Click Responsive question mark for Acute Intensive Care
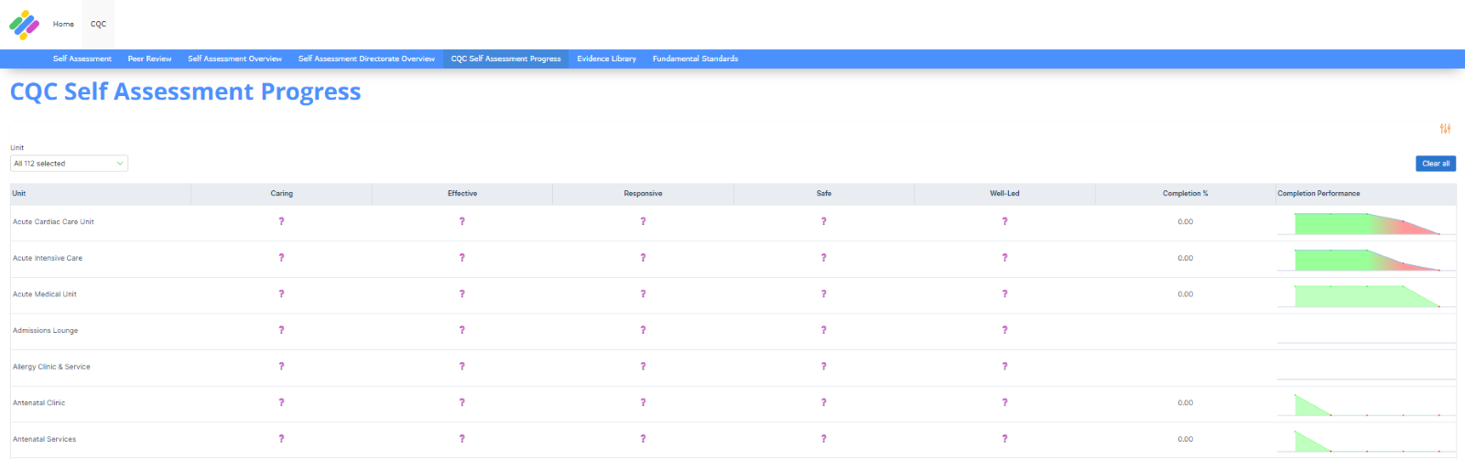This screenshot has height=459, width=1465. (643, 258)
